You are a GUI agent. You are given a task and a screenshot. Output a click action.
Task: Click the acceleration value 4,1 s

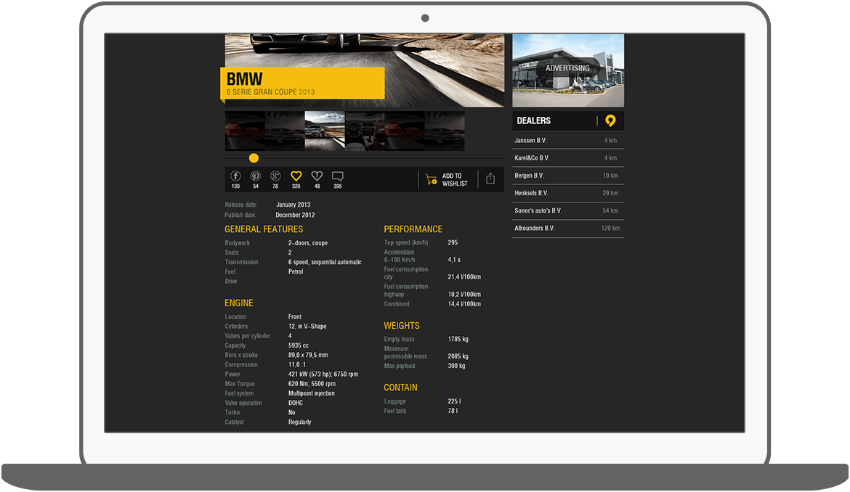(x=454, y=260)
